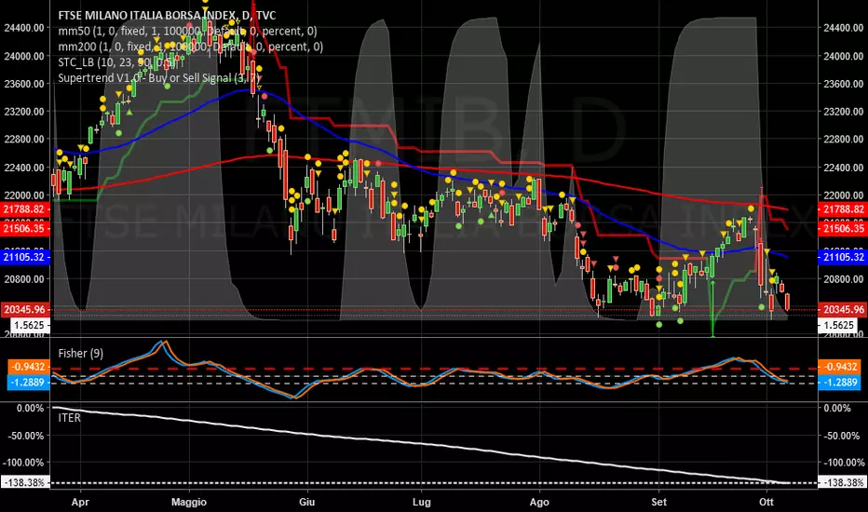Click the Ago label on the time axis
868x512 pixels.
[x=540, y=499]
